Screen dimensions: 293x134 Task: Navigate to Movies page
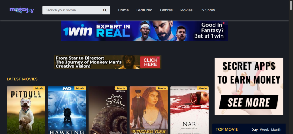click(x=186, y=10)
